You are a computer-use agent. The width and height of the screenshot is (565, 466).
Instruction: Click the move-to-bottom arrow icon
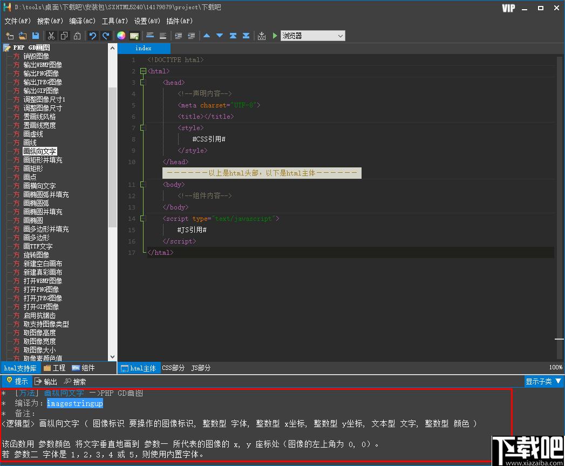[x=246, y=36]
